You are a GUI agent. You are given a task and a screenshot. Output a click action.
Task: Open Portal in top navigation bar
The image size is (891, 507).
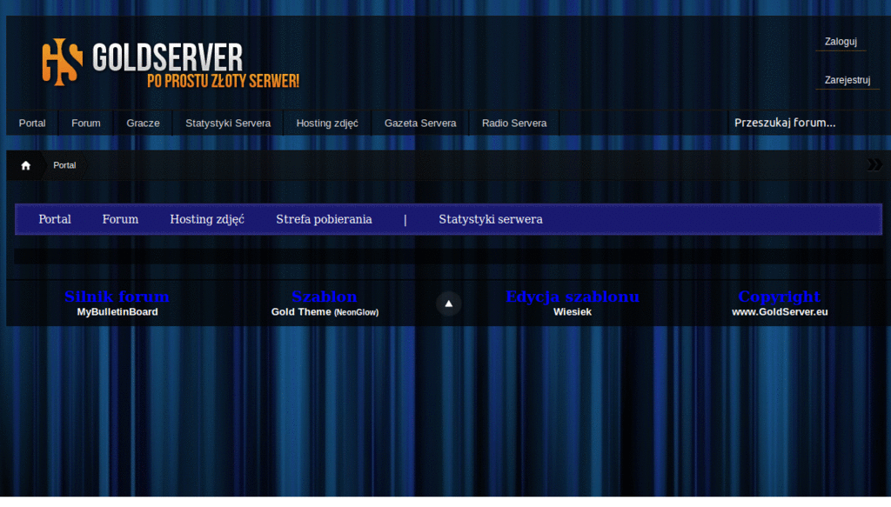[32, 123]
